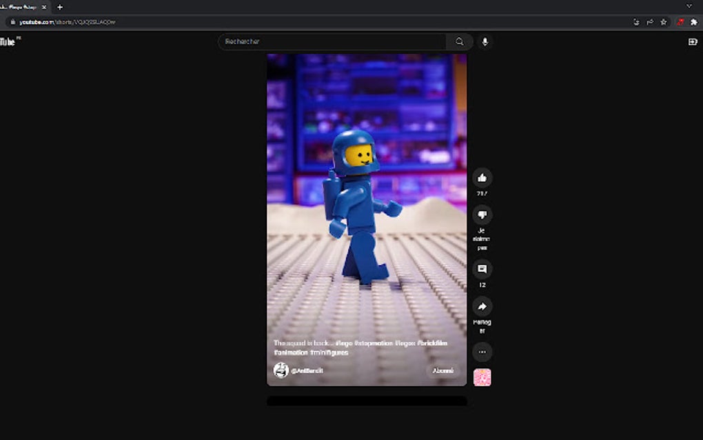Jump to the next Short card below
The image size is (703, 440).
pos(367,401)
